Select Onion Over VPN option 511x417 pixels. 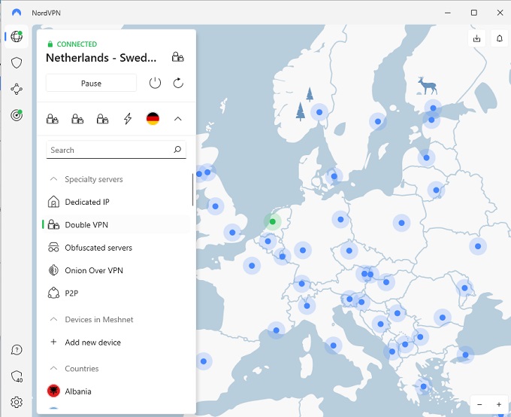point(93,270)
